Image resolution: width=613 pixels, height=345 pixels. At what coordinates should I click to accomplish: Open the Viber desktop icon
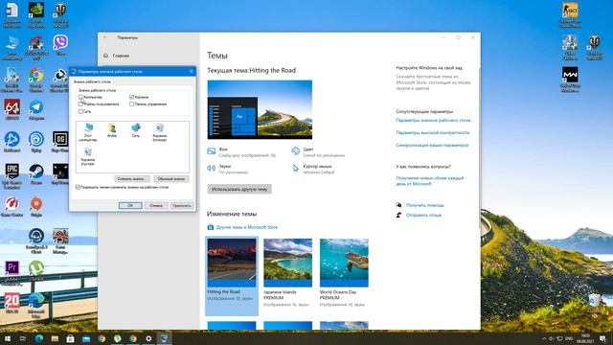coord(60,45)
